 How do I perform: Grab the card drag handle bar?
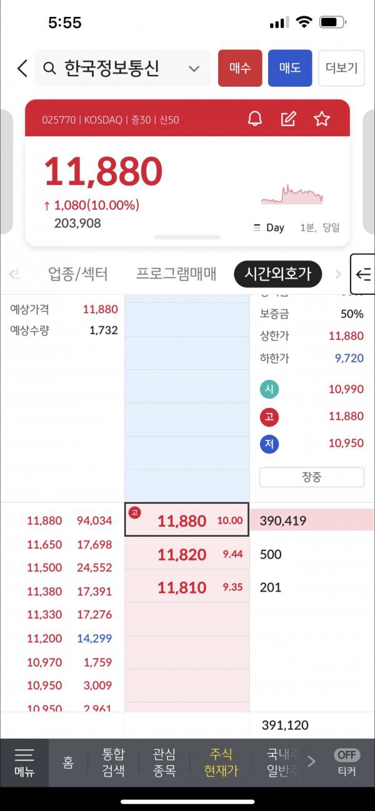[x=187, y=237]
